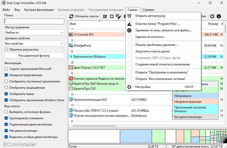
Task: Click the invert selection checkbox-with-pencil icon
Action: [x=118, y=16]
